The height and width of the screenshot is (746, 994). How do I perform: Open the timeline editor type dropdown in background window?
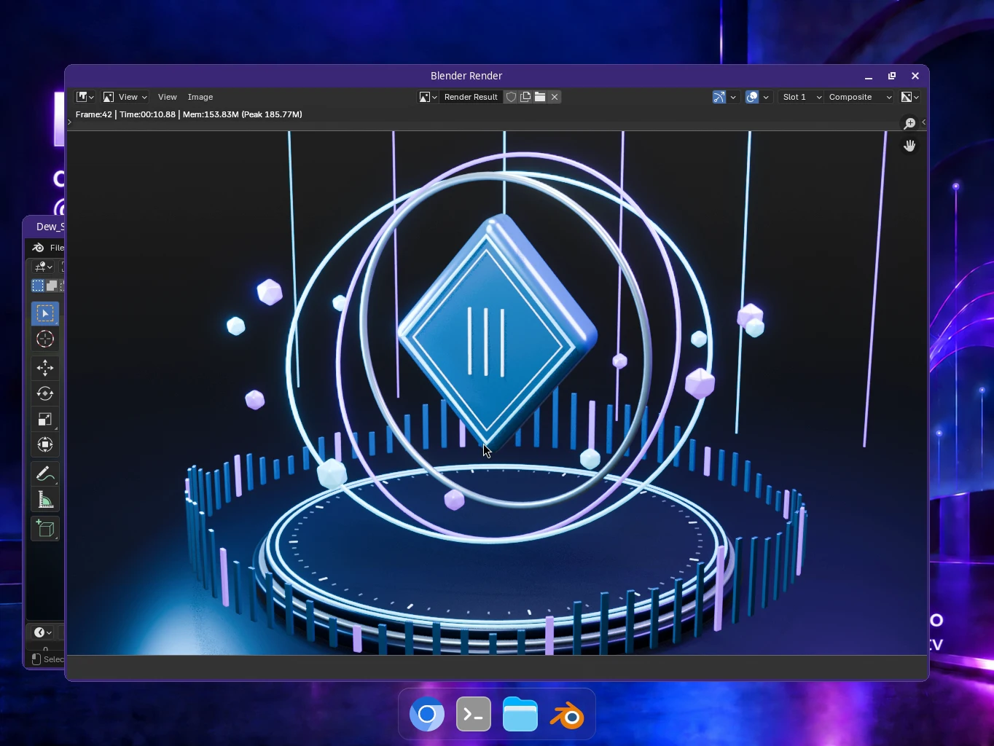point(42,632)
